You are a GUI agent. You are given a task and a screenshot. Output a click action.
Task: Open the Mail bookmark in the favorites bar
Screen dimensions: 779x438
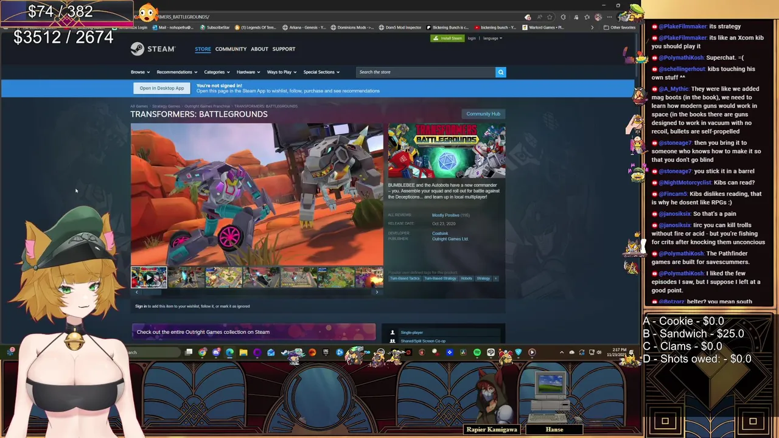tap(173, 27)
